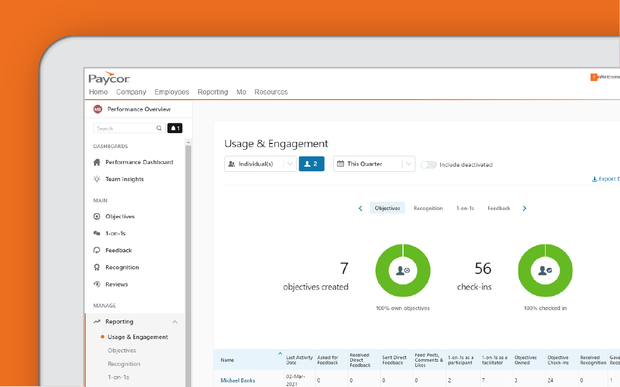This screenshot has height=387, width=620.
Task: Click Last Activity Date column header
Action: pos(299,360)
